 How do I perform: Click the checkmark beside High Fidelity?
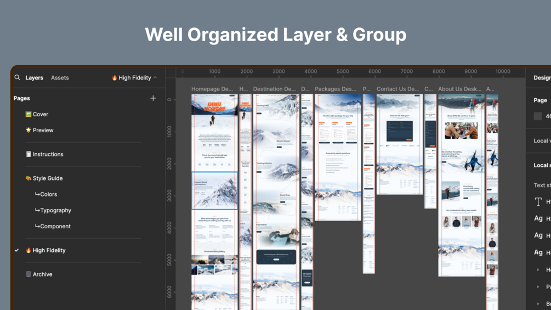click(16, 250)
